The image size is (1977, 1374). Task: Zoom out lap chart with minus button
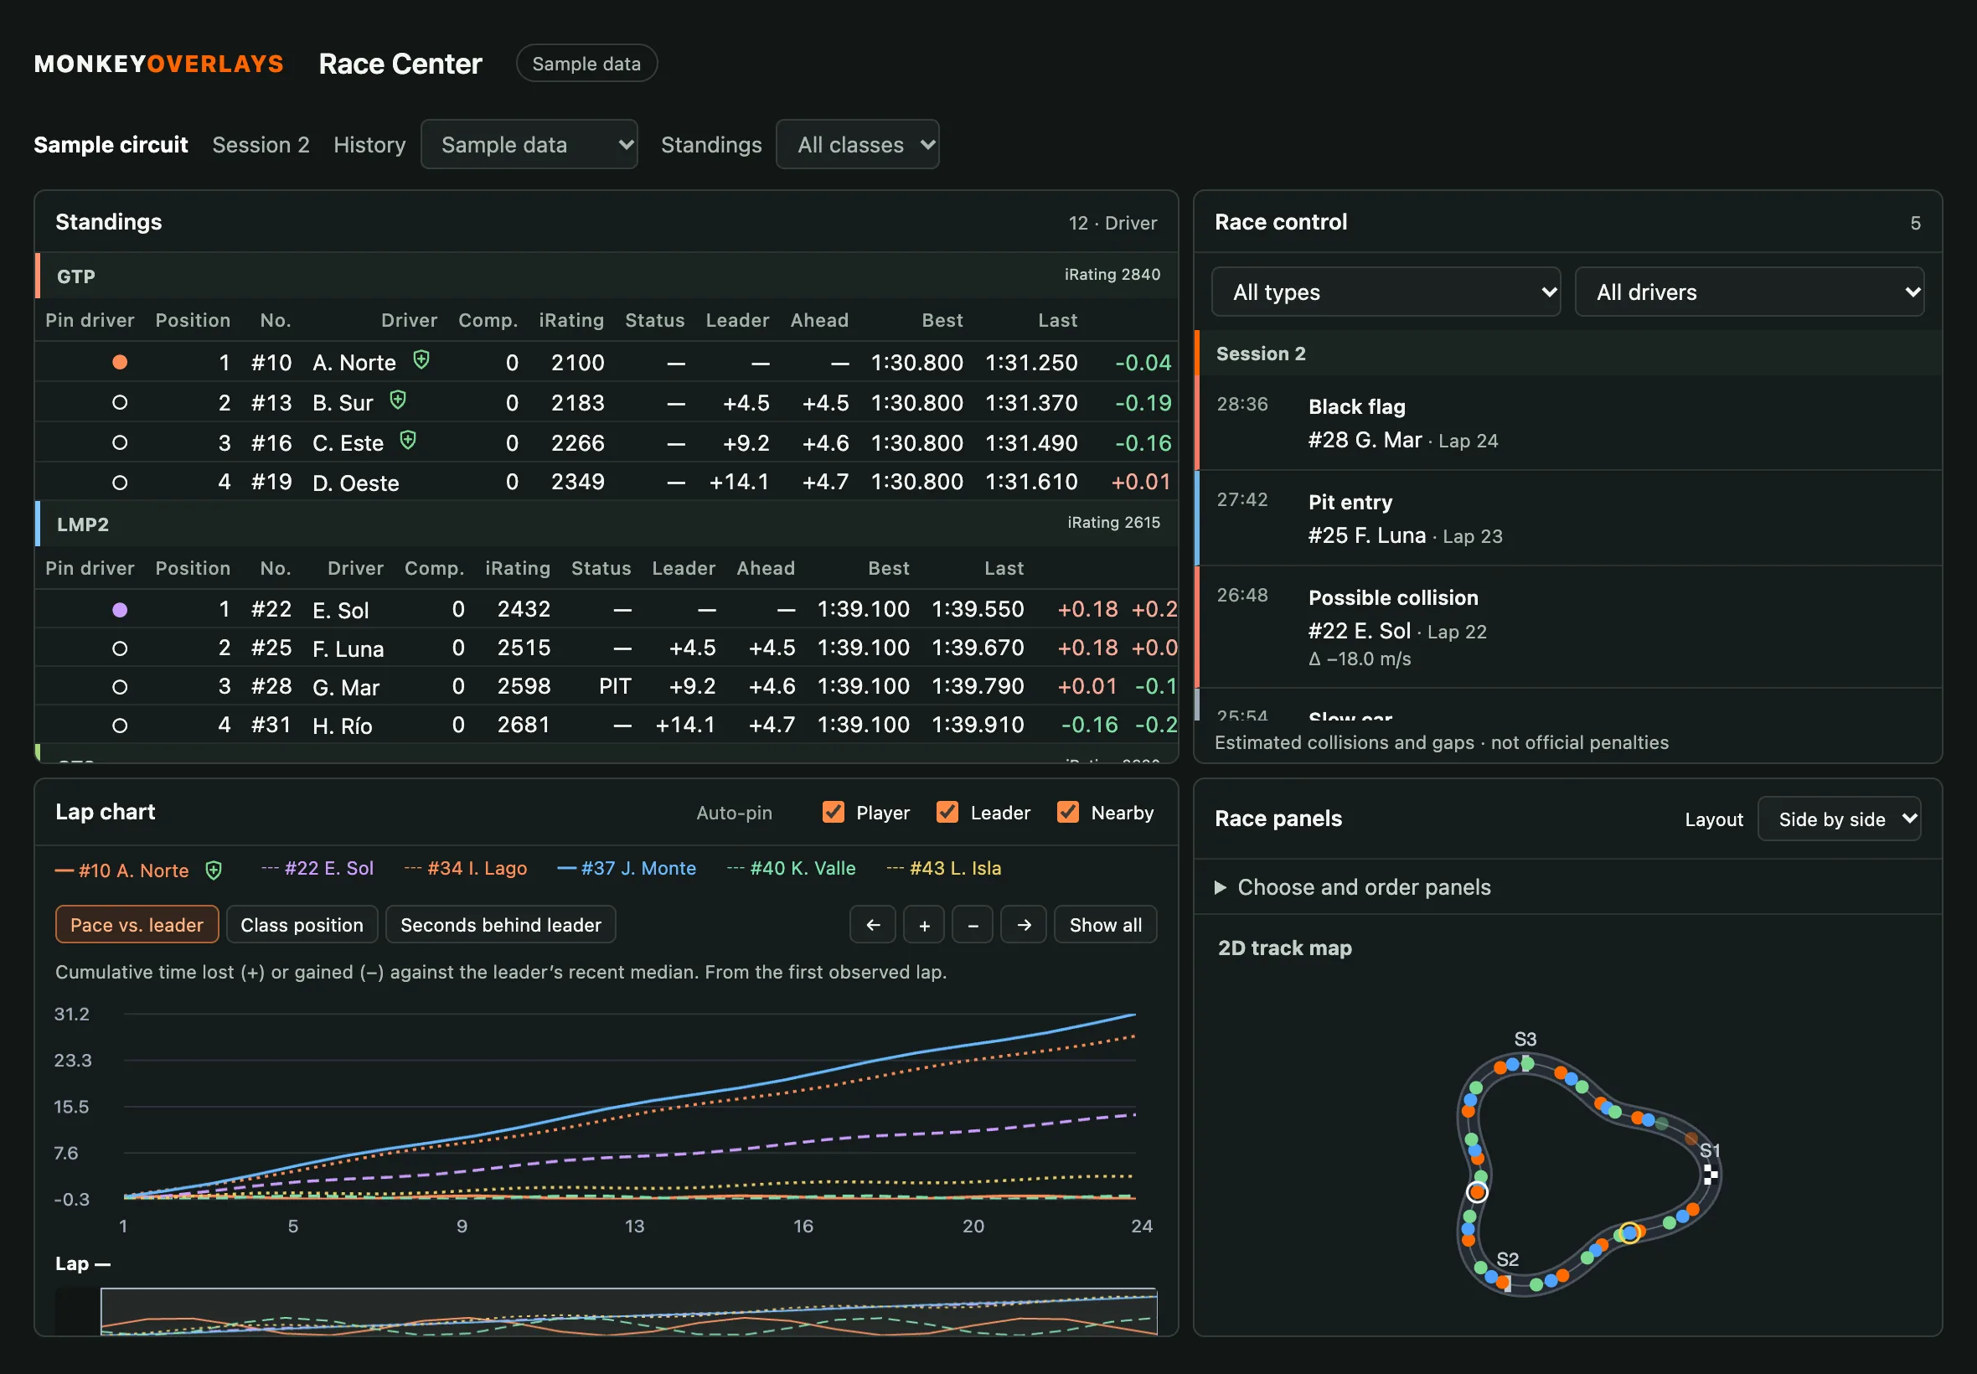(x=973, y=925)
